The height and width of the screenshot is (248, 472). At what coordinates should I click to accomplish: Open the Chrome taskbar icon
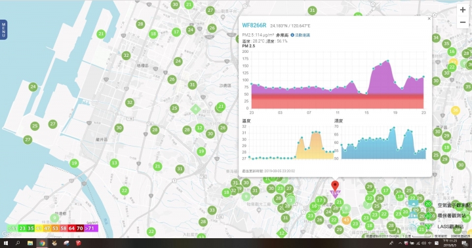click(x=42, y=243)
